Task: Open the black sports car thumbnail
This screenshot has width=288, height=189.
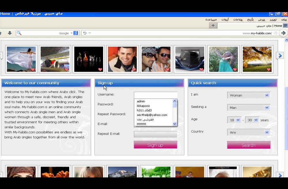Action: click(190, 59)
